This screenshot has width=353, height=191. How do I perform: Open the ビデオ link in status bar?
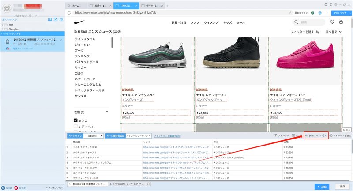(23, 188)
